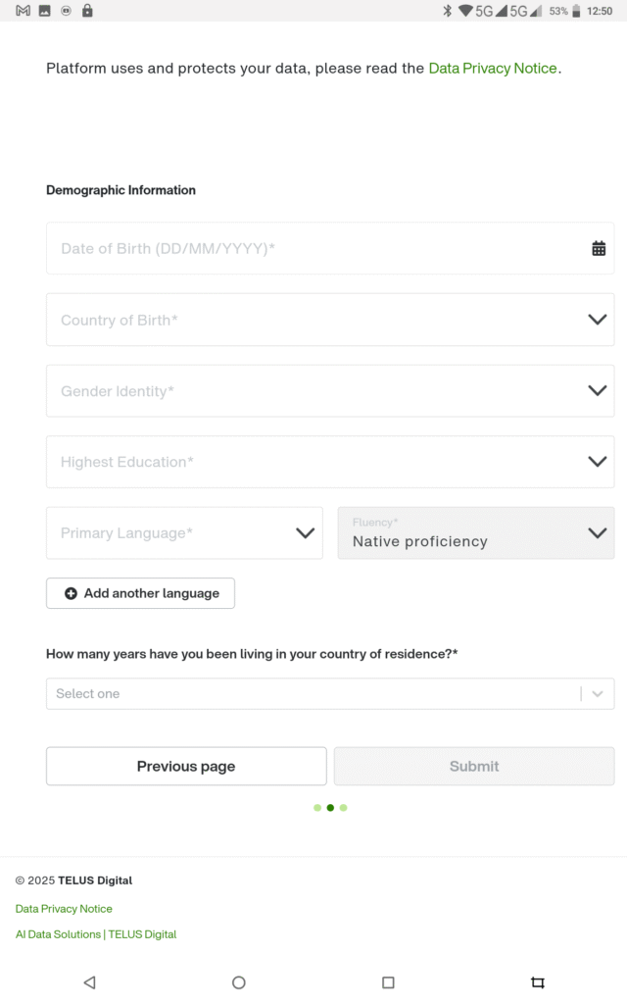Open the AI Data Solutions | TELUS Digital link
This screenshot has width=627, height=1004.
click(x=96, y=934)
